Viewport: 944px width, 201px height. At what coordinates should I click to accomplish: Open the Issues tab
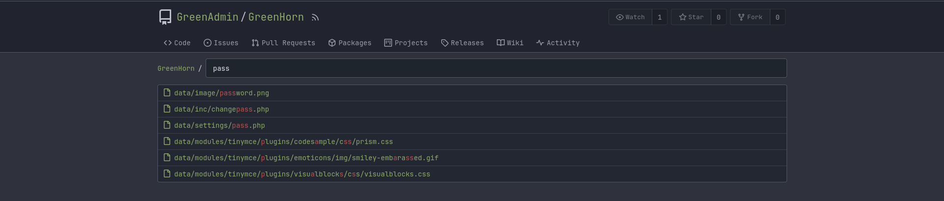(x=221, y=43)
